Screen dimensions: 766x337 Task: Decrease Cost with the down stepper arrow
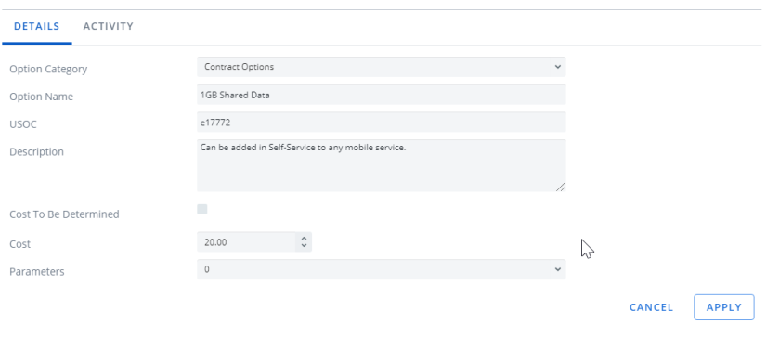coord(304,246)
